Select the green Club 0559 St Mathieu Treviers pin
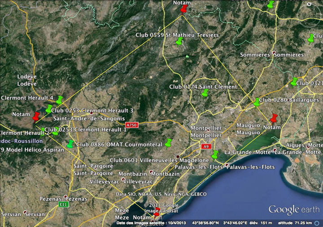This screenshot has width=323, height=227. 179,42
